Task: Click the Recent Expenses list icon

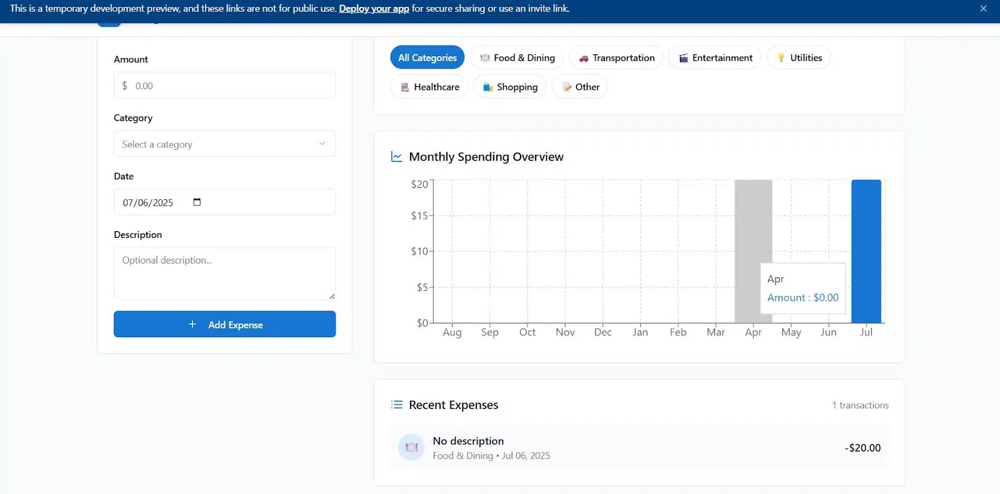Action: pos(396,405)
